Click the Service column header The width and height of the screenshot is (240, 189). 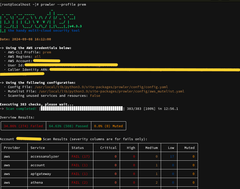tap(38, 147)
